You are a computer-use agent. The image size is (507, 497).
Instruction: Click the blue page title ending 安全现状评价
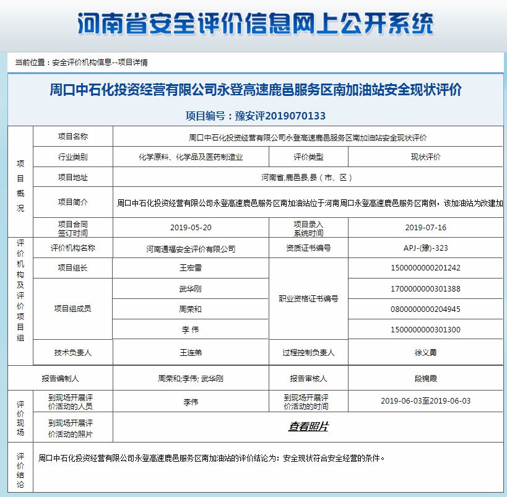[256, 90]
